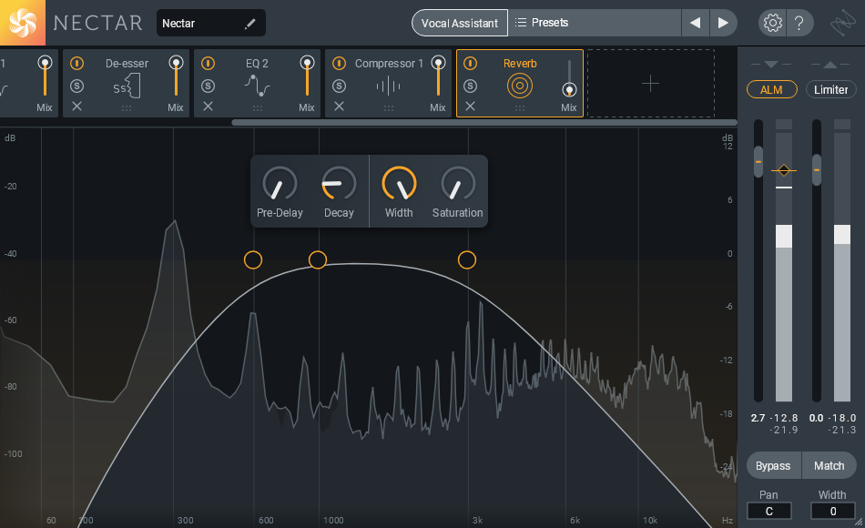Click the Decay knob

339,184
